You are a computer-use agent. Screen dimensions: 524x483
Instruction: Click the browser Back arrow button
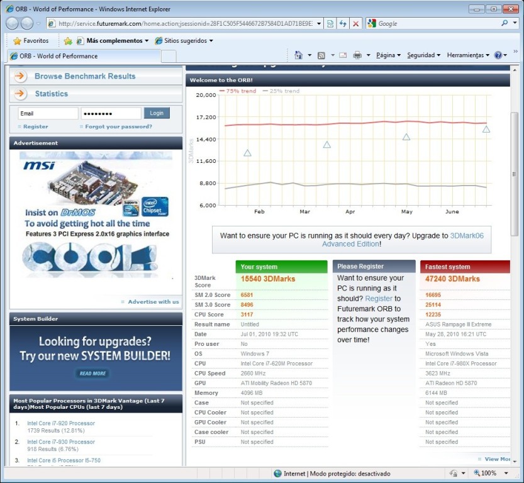point(13,23)
